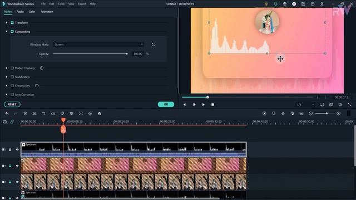Click the Zoom In plus icon
The height and width of the screenshot is (200, 356).
click(x=339, y=113)
